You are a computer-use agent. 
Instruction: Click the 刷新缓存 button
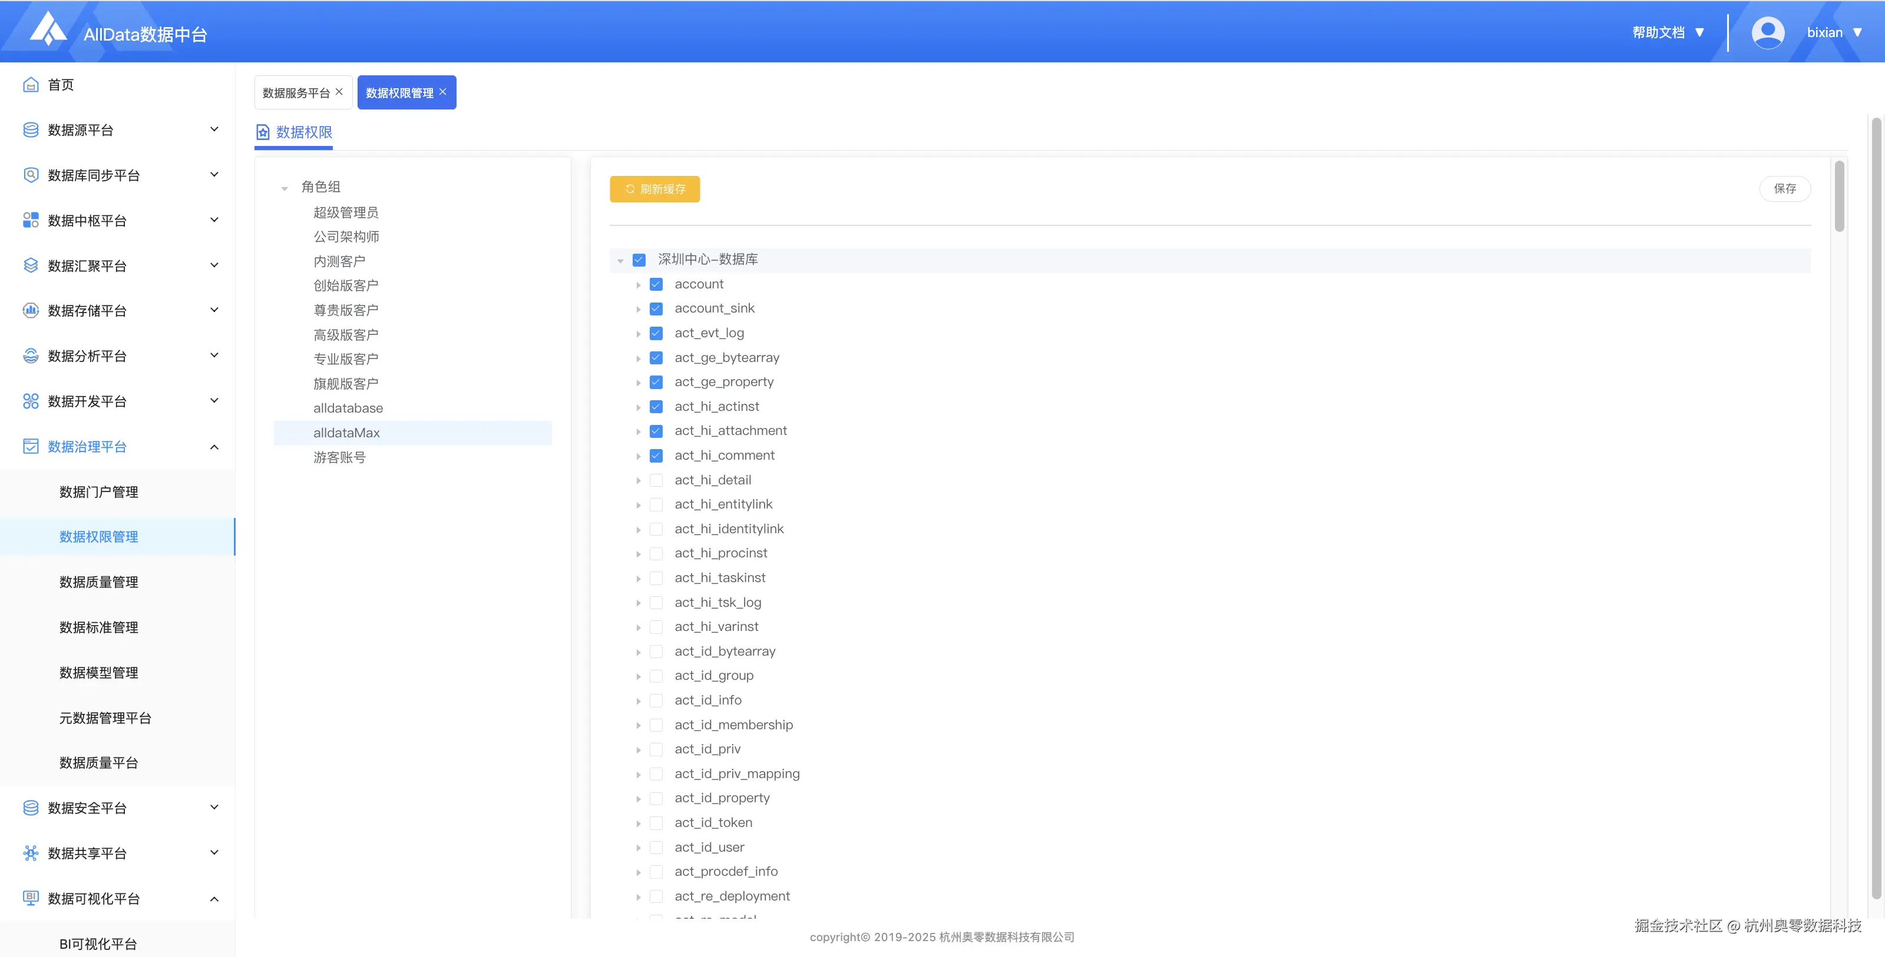(x=654, y=188)
